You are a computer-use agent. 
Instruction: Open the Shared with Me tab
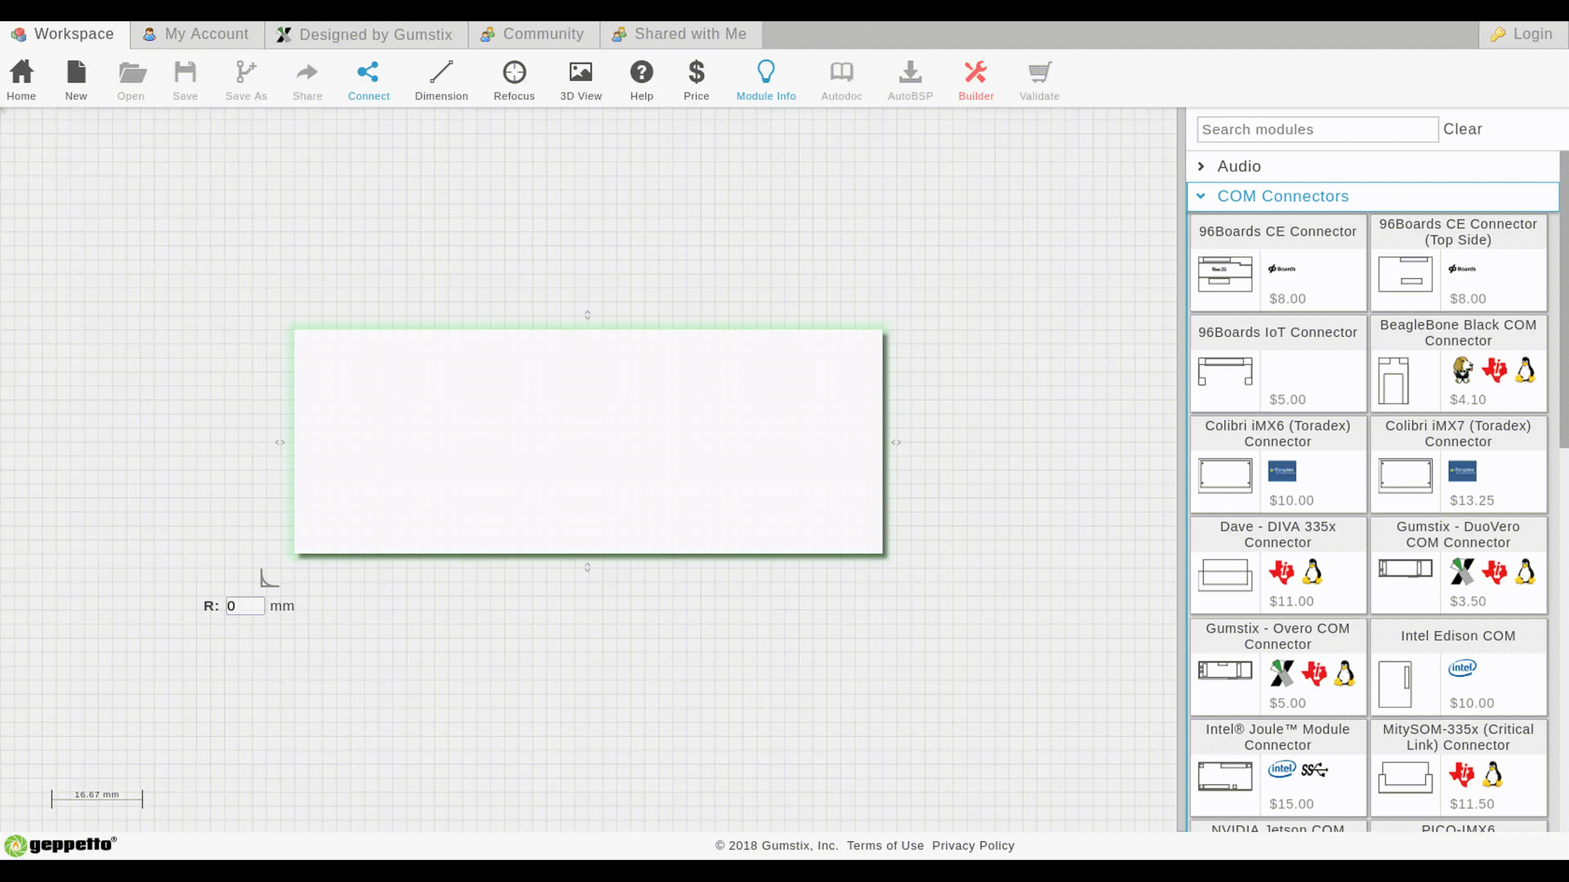tap(680, 34)
